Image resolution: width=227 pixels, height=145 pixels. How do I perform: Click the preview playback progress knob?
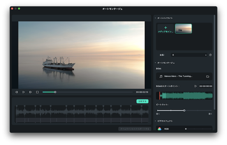point(55,92)
